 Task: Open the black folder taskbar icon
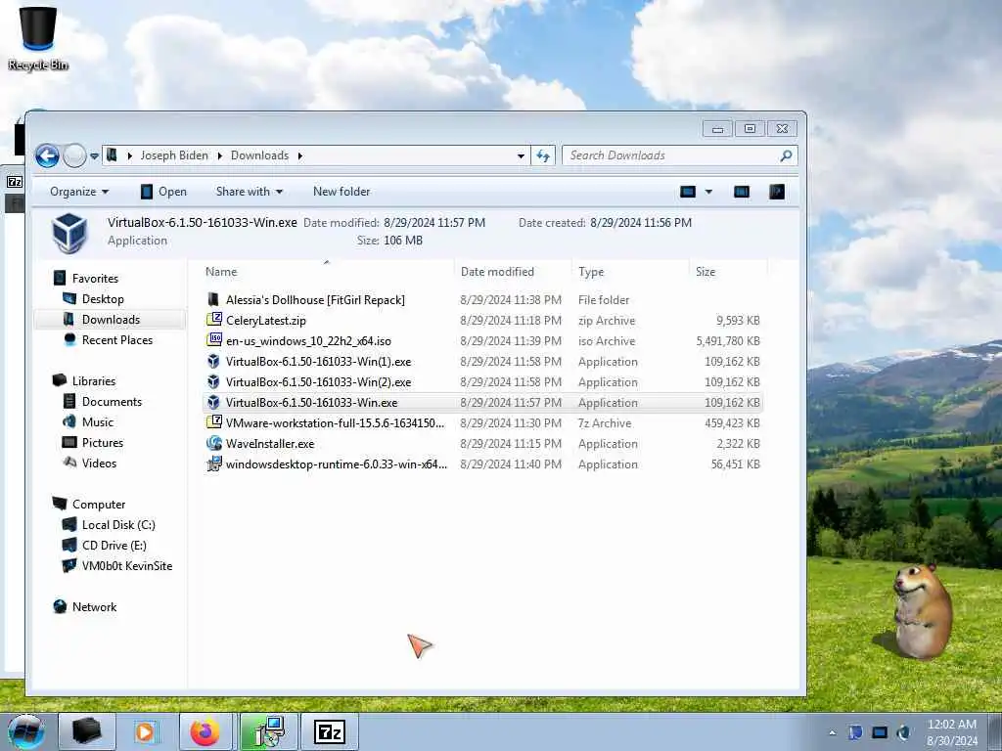[87, 731]
